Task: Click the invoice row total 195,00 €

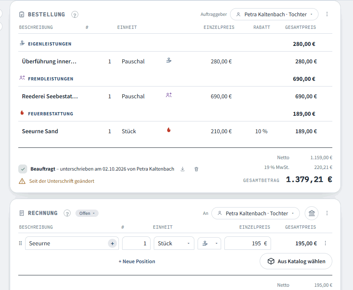Action: 306,243
